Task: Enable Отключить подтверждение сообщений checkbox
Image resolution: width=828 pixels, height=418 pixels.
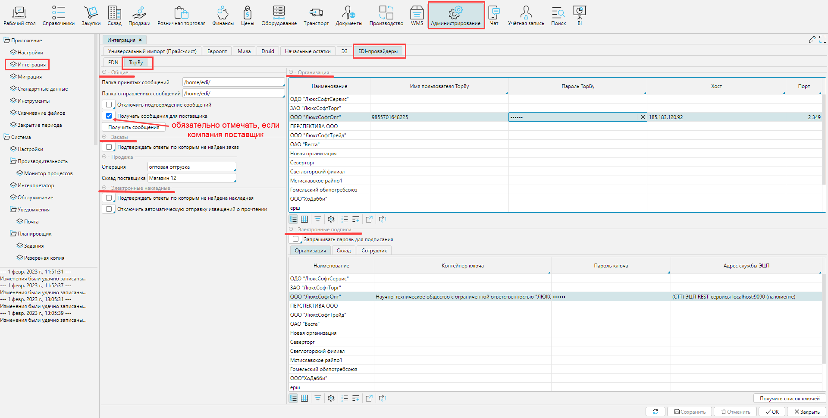Action: click(109, 105)
